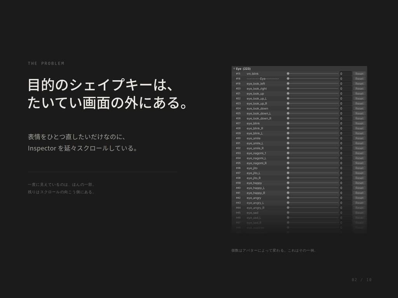Click the caption 個数はアバターによって変わる。

pyautogui.click(x=259, y=250)
